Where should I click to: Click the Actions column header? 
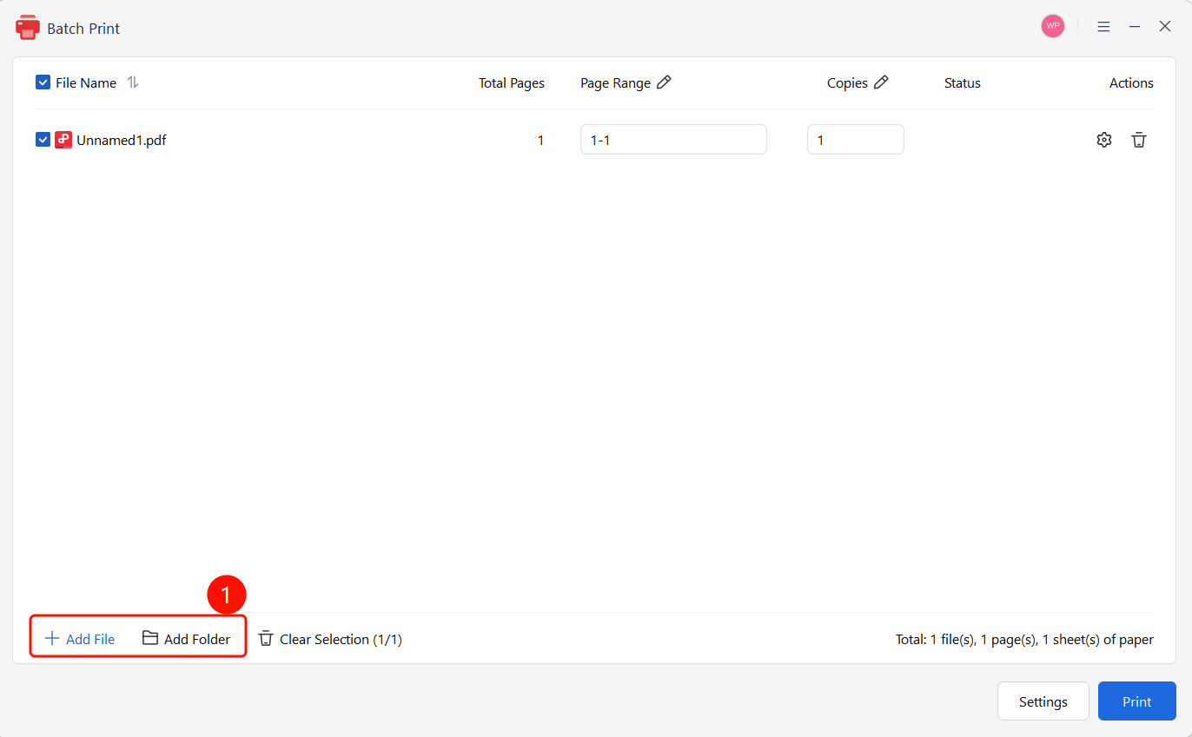tap(1131, 83)
